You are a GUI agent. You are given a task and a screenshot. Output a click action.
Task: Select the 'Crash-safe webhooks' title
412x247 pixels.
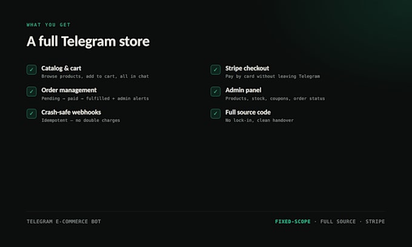[x=71, y=112]
